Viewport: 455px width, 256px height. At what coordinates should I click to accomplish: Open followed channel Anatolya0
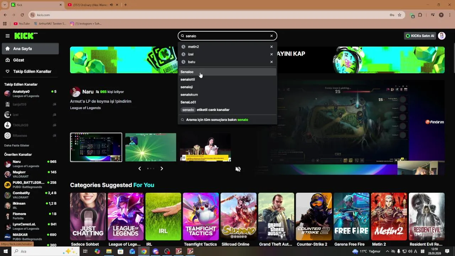(x=30, y=94)
